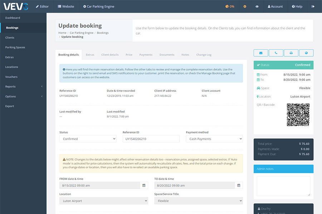322x214 pixels.
Task: Open the FROM date calendar icon
Action: point(144,185)
